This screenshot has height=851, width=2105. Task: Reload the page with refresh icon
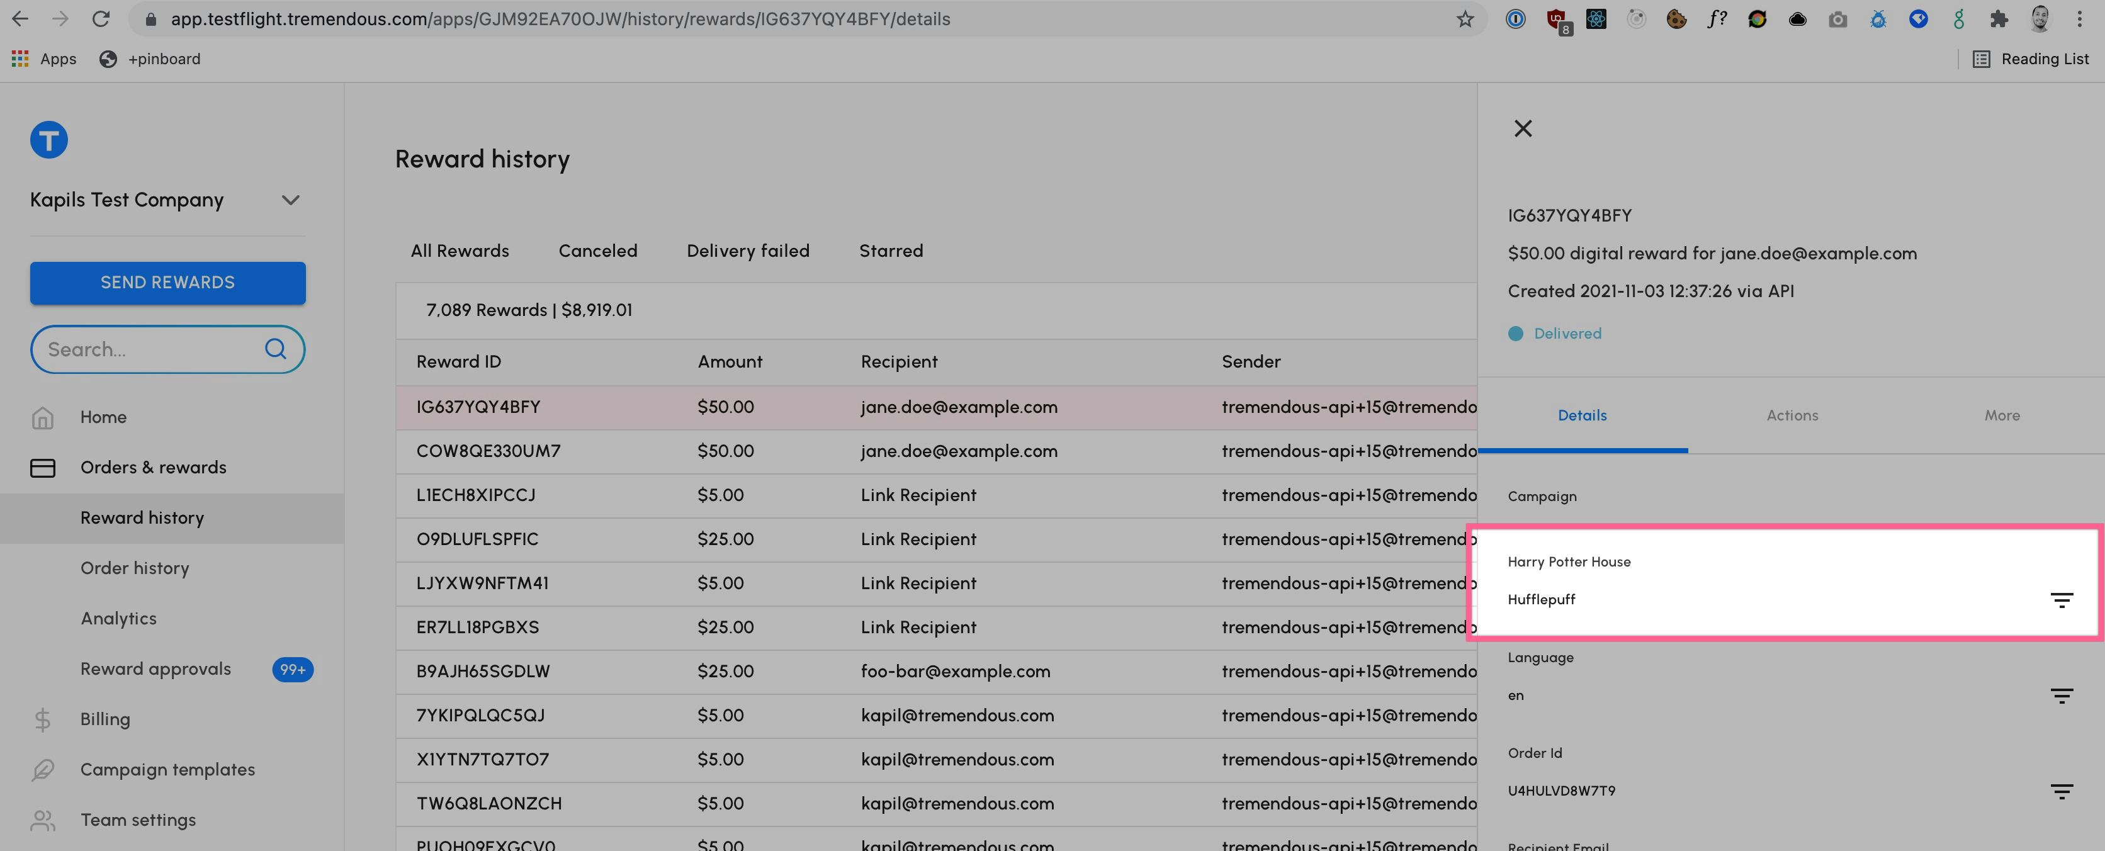(x=101, y=19)
